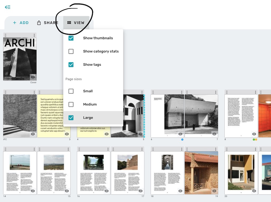Open the three-dot menu on the Cover page
The height and width of the screenshot is (202, 271).
(34, 35)
